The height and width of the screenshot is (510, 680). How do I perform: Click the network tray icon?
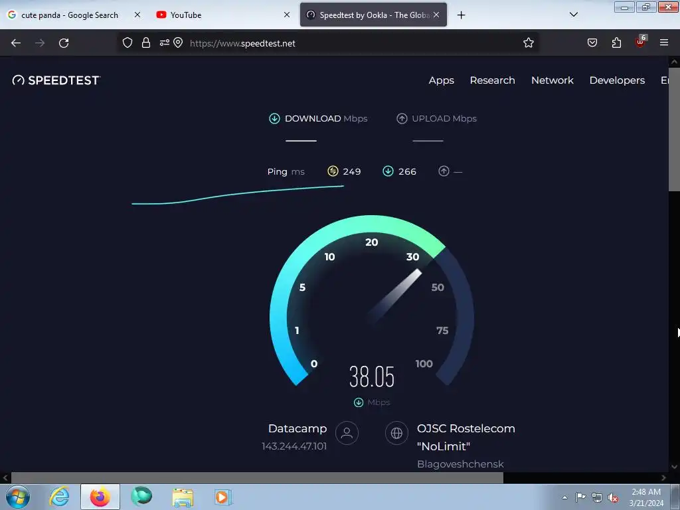(x=597, y=497)
